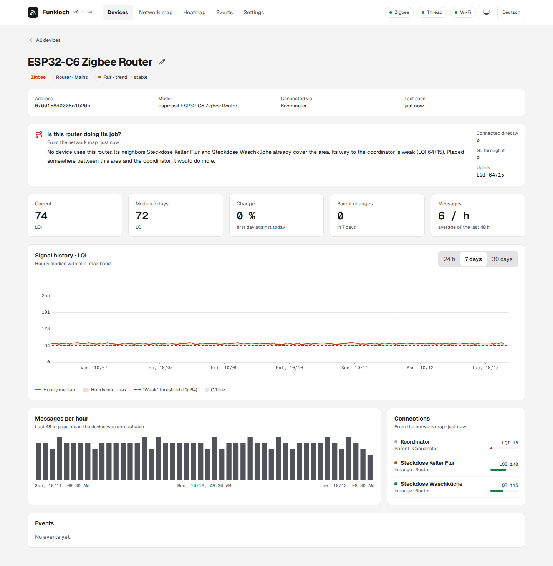Select the 30 days signal range
Viewport: 553px width, 566px height.
coord(502,259)
